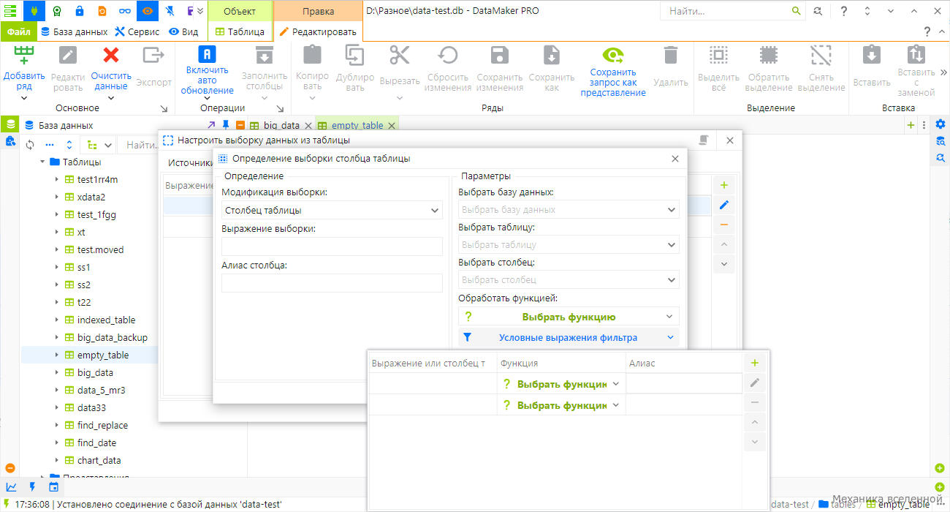Select the big_data_backup tree item

[113, 337]
